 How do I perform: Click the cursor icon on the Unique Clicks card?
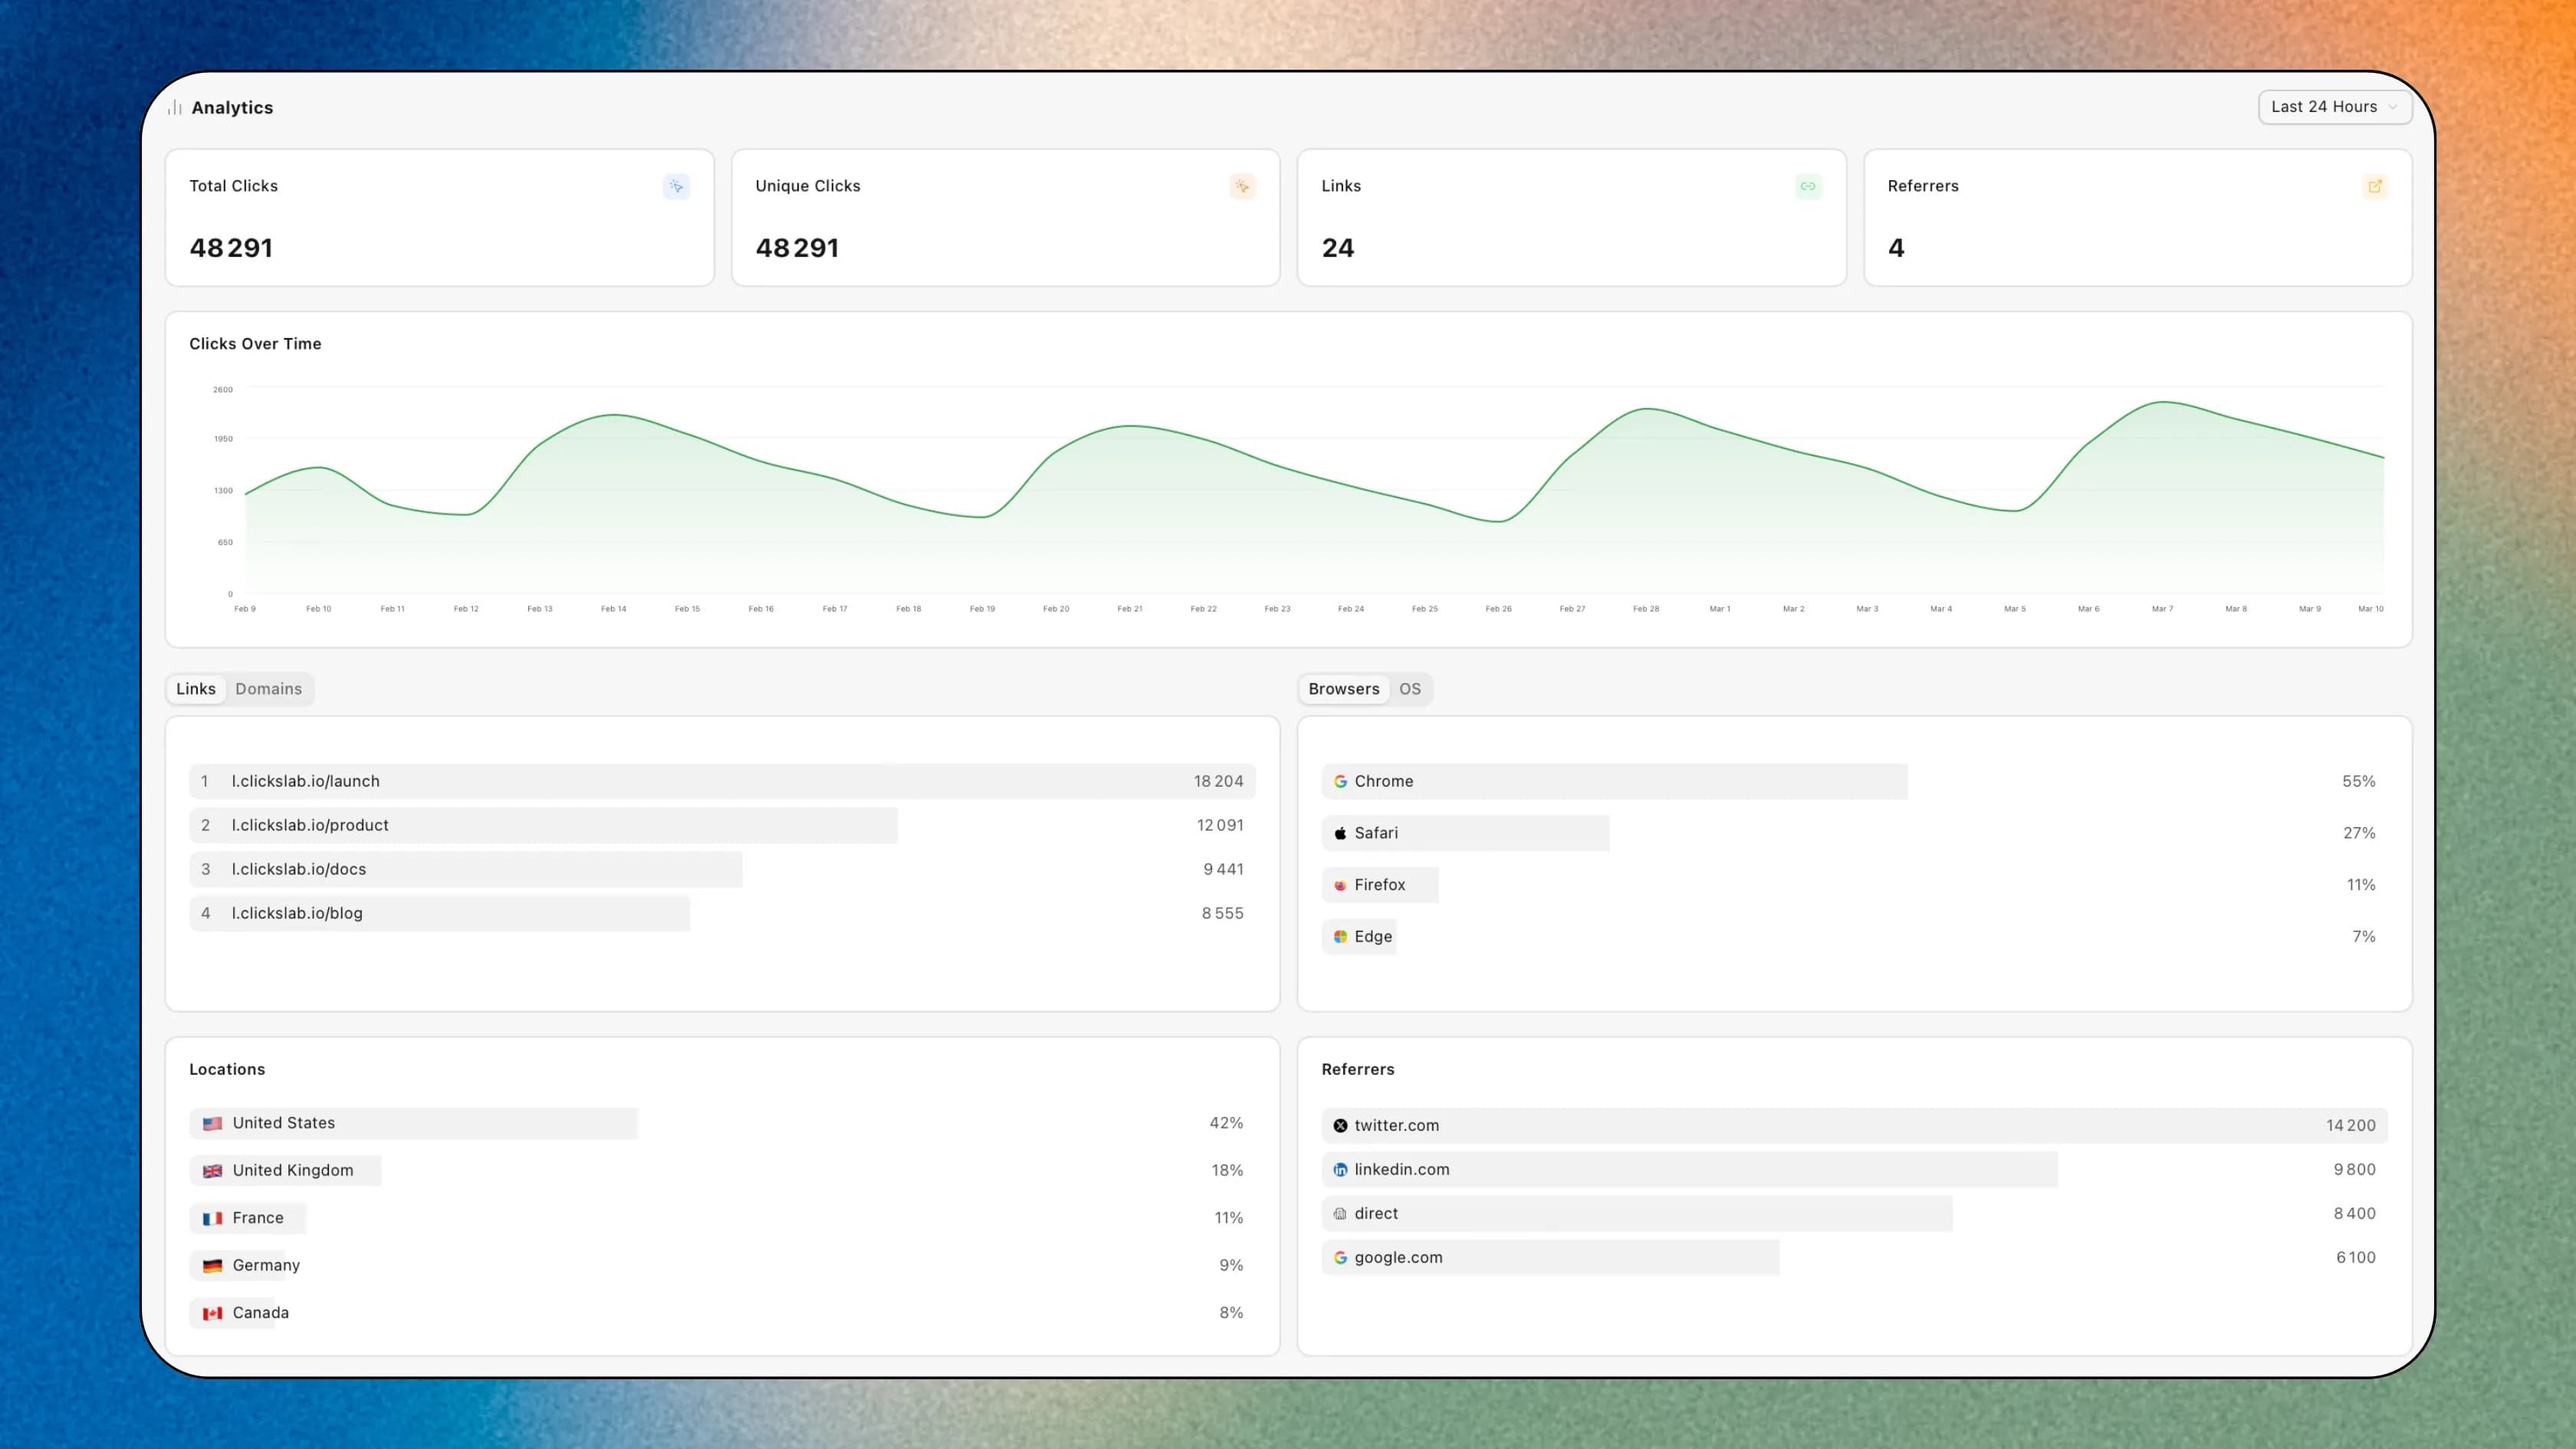coord(1242,186)
